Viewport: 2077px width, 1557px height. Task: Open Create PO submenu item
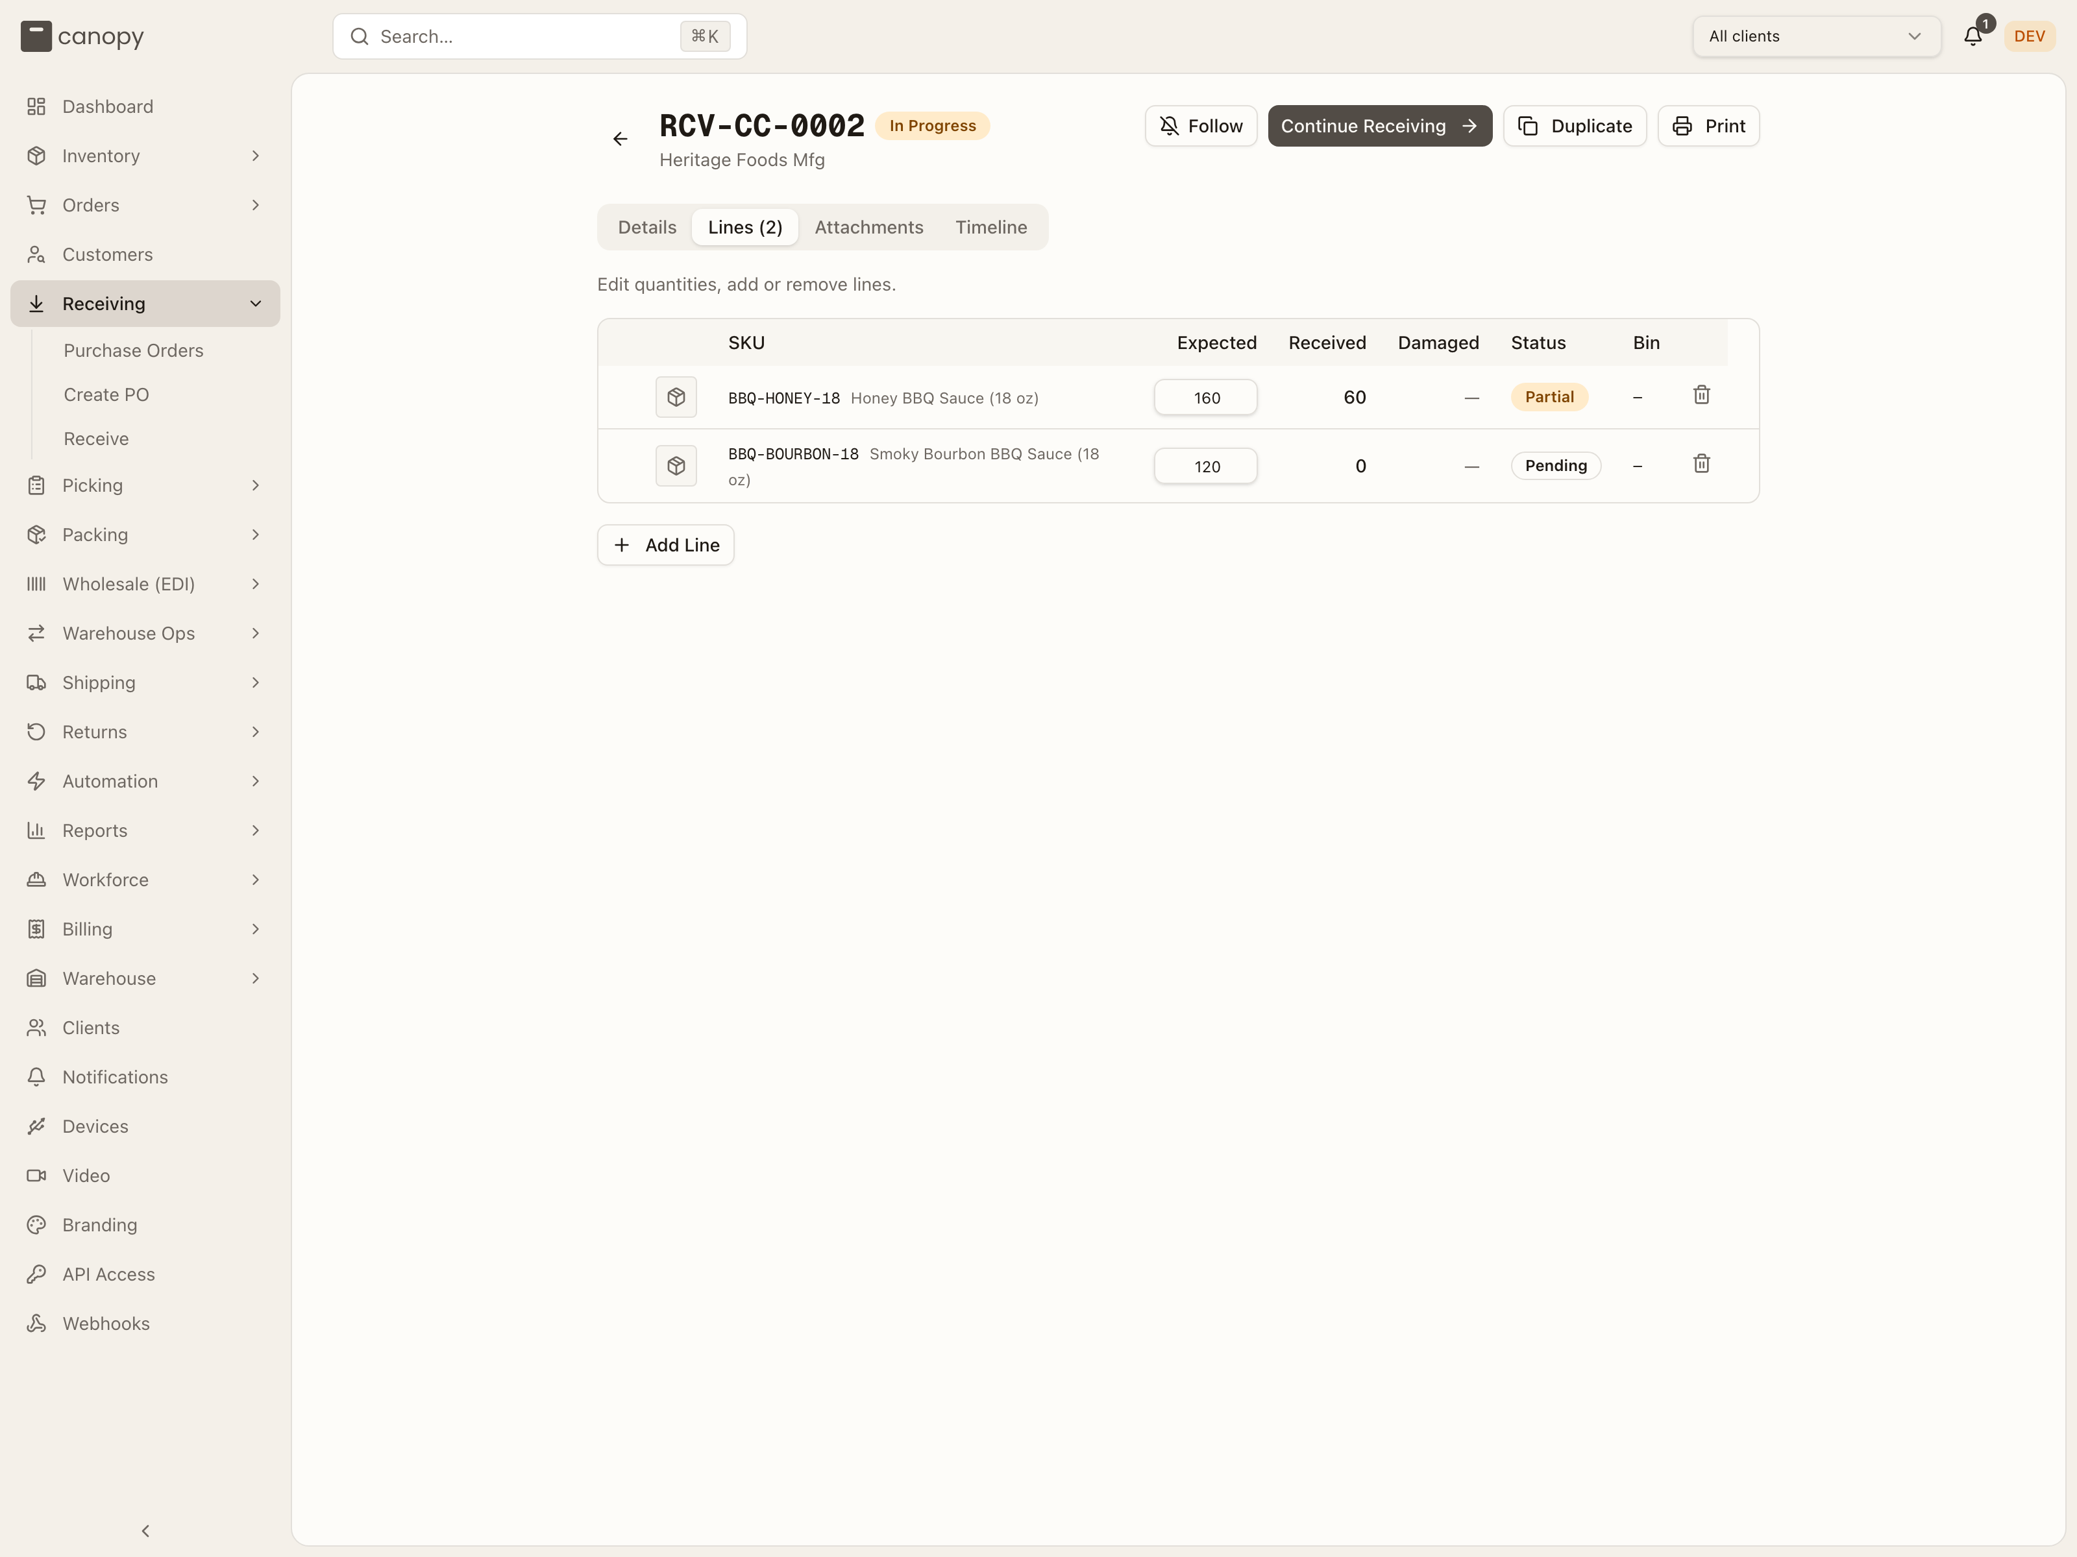coord(106,395)
